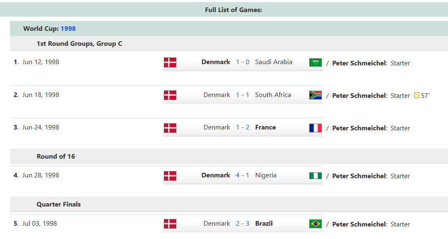
Task: Click the Saudi Arabia flag icon
Action: tap(316, 62)
